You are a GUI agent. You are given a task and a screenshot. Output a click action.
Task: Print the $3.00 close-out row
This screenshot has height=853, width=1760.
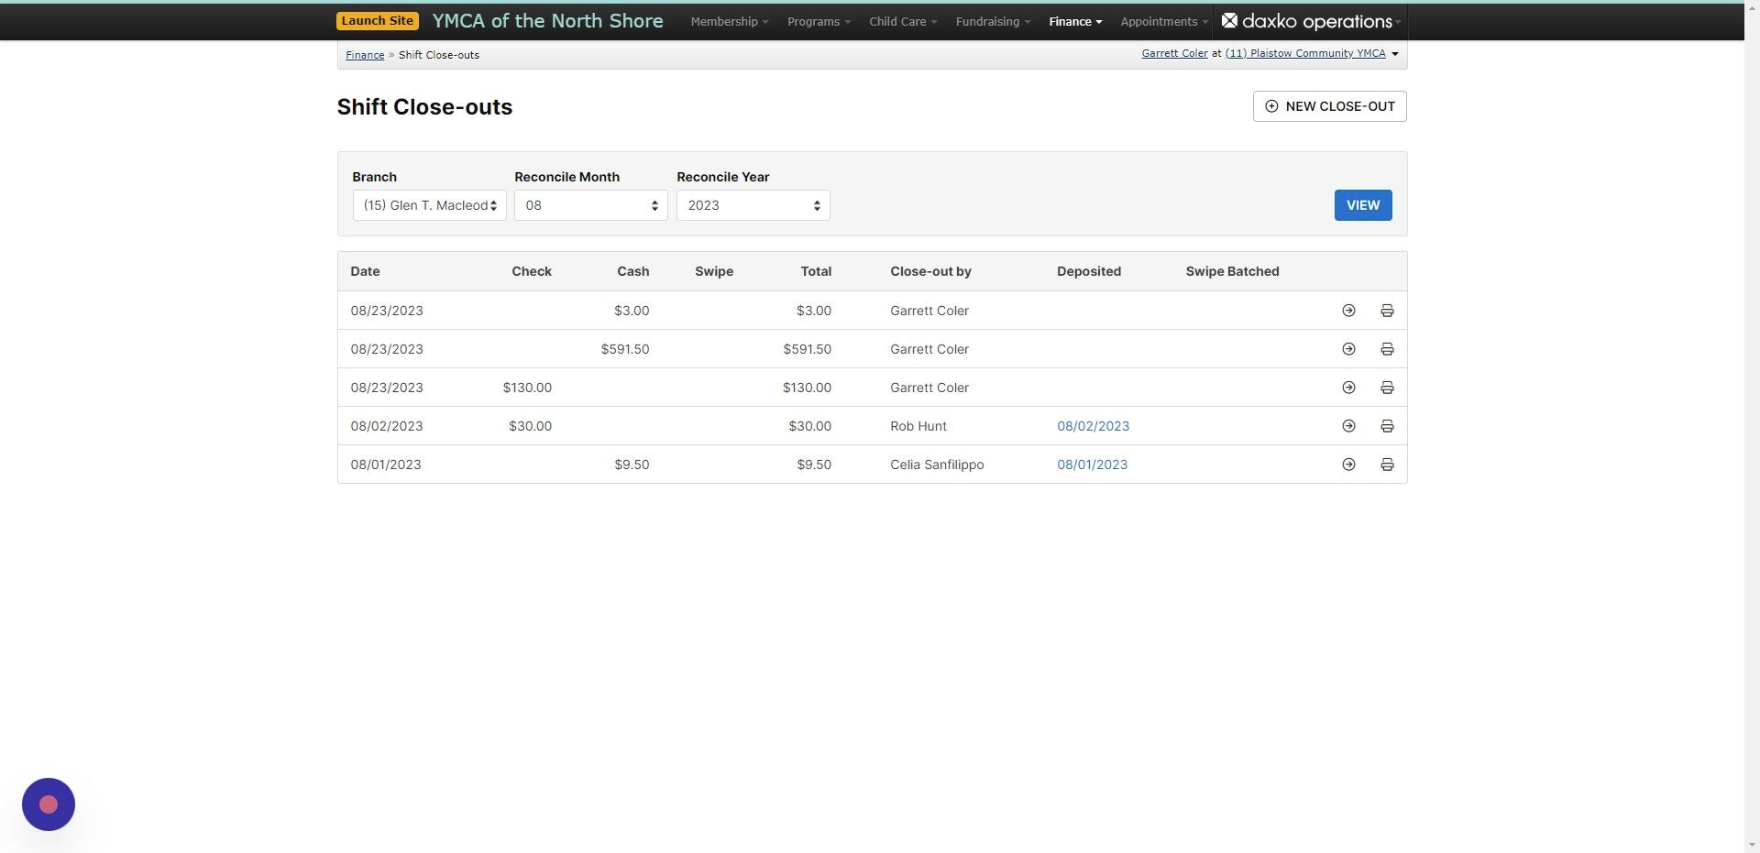1387,311
